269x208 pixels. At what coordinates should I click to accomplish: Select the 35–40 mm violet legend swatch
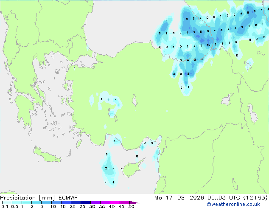point(105,202)
